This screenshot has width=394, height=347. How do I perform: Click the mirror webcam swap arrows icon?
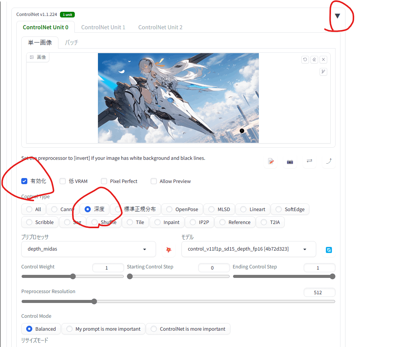(x=309, y=161)
